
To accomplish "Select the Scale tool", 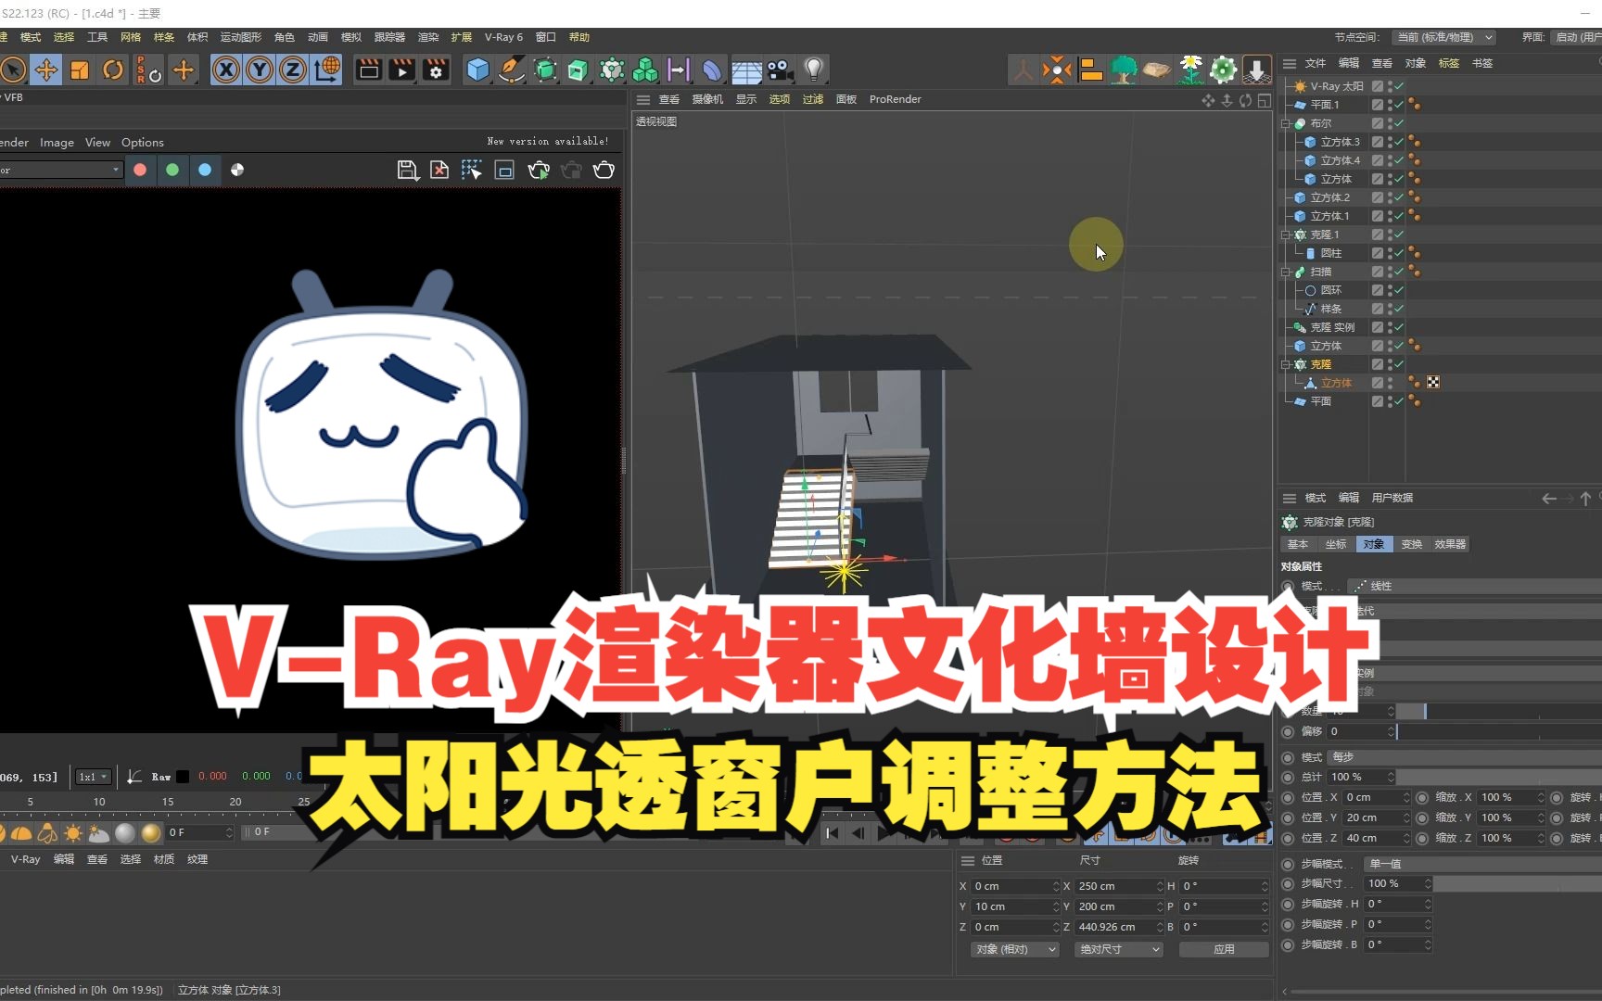I will pyautogui.click(x=80, y=70).
